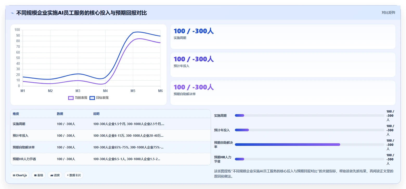
Task: Click the description starting 100-300人企业0.5-1人
Action: 127,159
